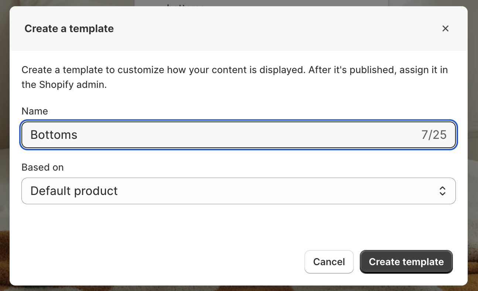Click the Create a template dialog title
Image resolution: width=478 pixels, height=291 pixels.
pos(69,29)
